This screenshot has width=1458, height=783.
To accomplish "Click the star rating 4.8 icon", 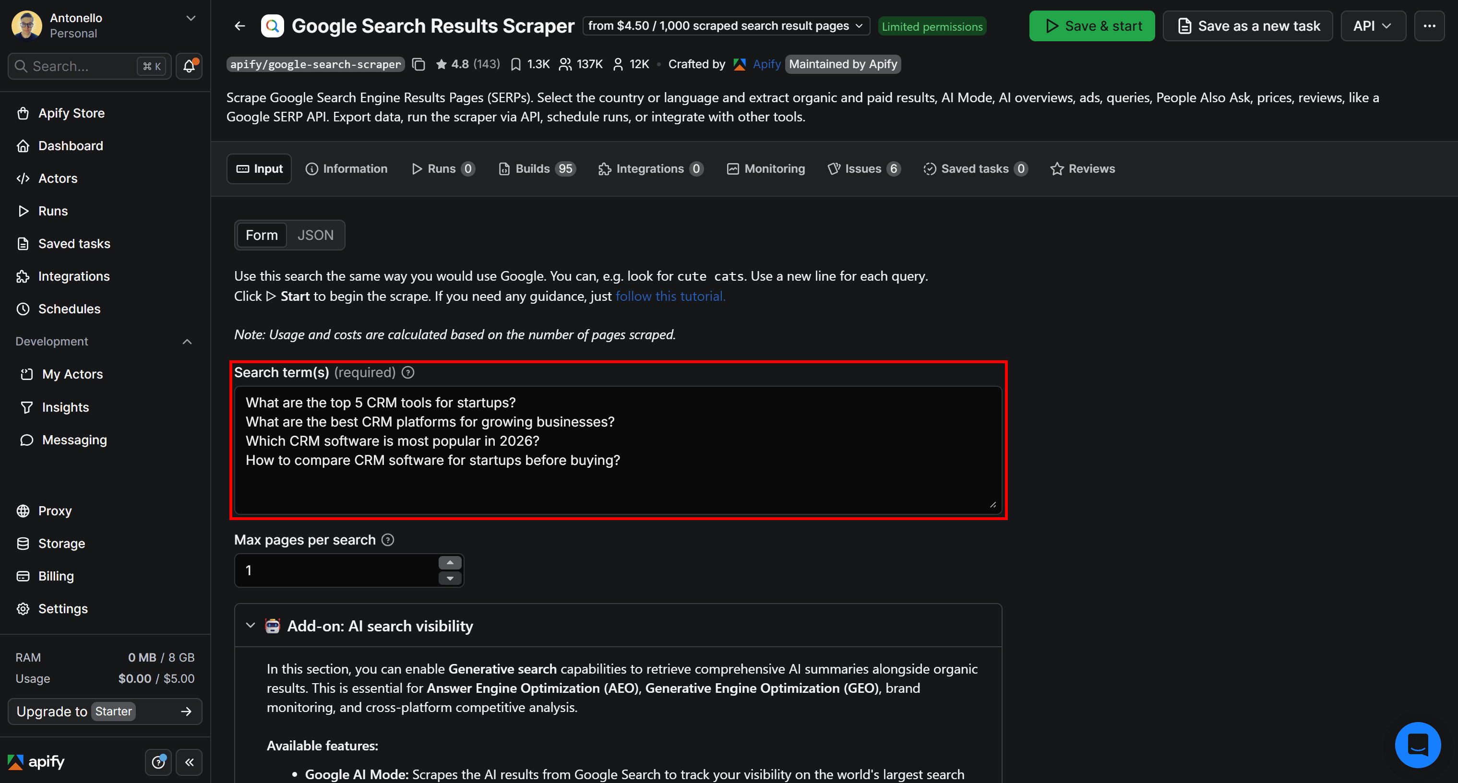I will pyautogui.click(x=442, y=64).
